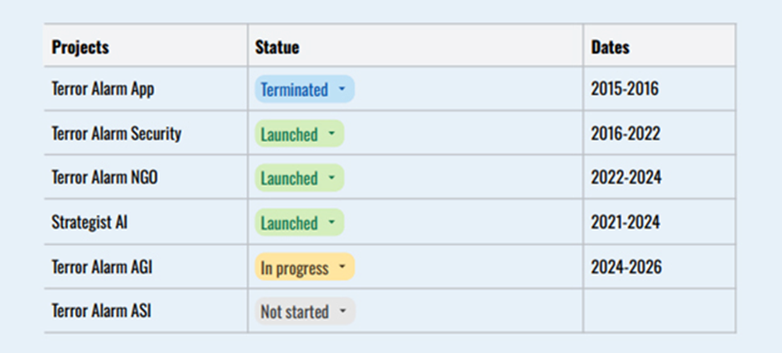Open Terror Alarm NGO's Launched status dropdown
782x353 pixels.
[300, 179]
